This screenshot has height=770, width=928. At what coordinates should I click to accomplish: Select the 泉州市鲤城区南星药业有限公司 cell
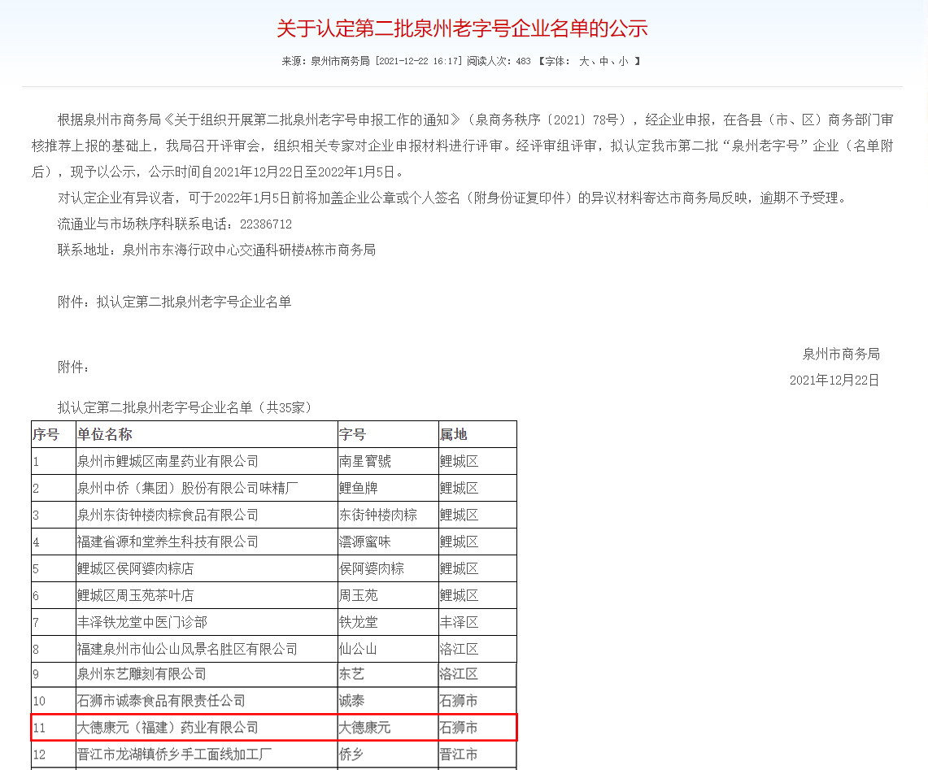click(x=168, y=462)
